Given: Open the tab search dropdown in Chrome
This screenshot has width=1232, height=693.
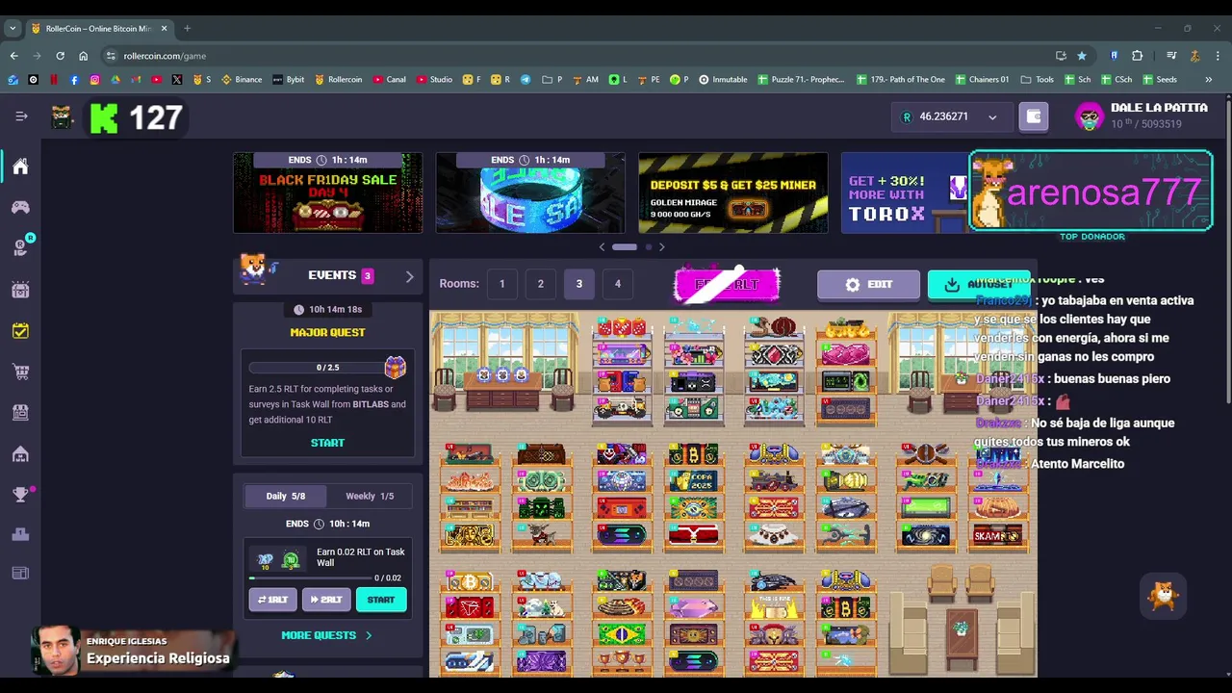Looking at the screenshot, I should (x=13, y=29).
